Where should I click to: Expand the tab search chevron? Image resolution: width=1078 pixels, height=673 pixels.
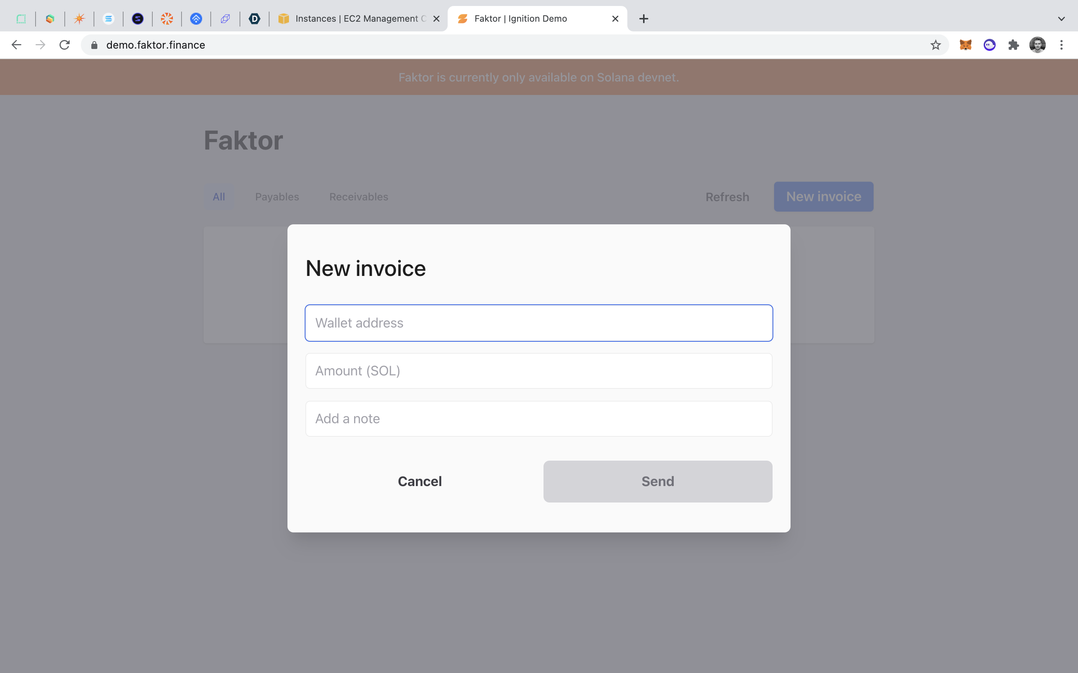pyautogui.click(x=1061, y=19)
